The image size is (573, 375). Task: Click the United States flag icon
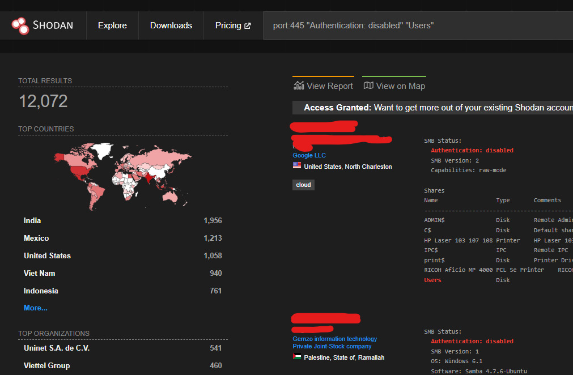pyautogui.click(x=297, y=166)
